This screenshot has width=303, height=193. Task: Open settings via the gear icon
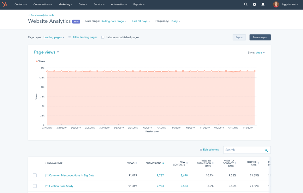[x=254, y=4]
